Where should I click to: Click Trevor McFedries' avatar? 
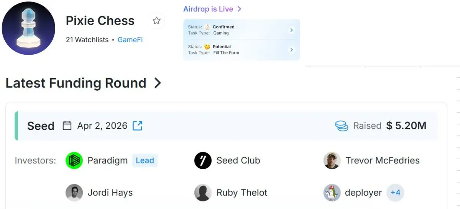pos(332,161)
